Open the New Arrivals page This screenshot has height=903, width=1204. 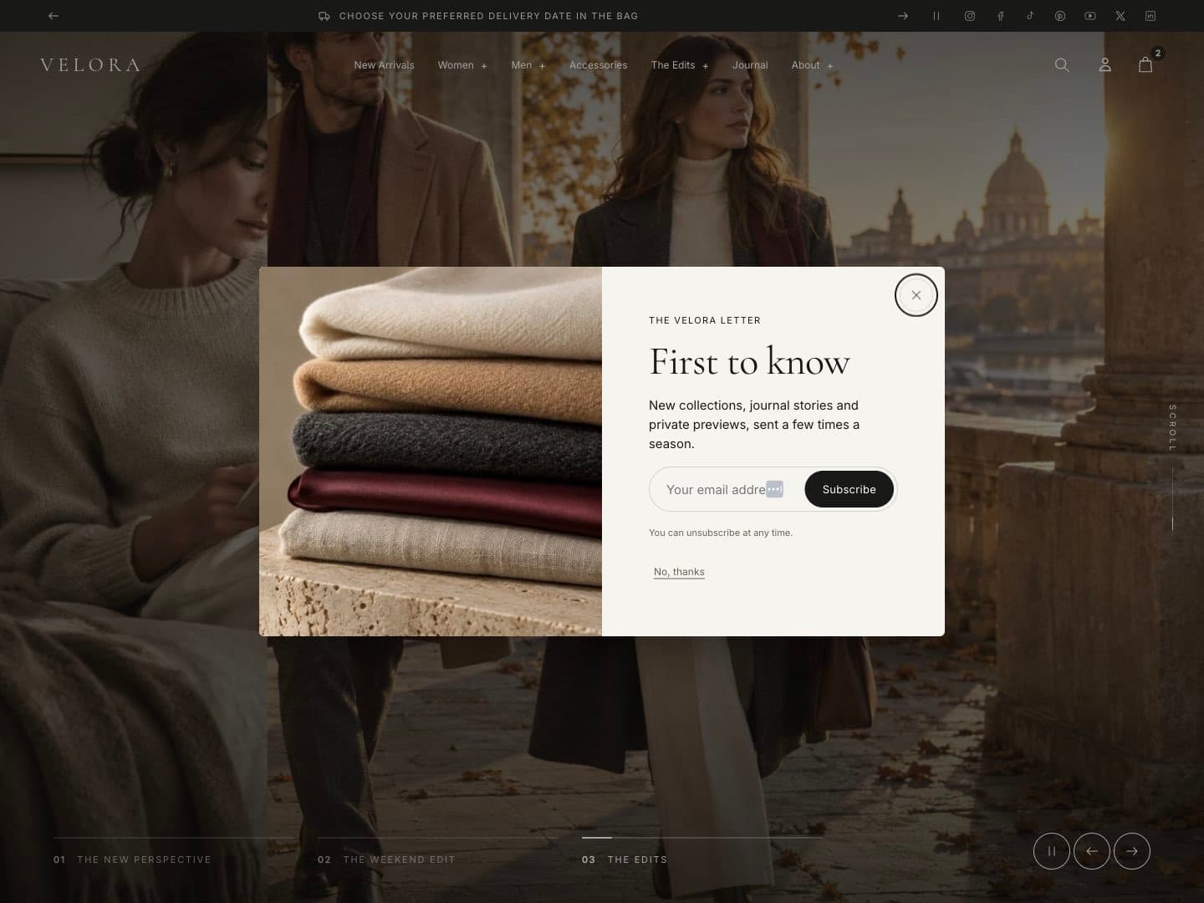[x=384, y=65]
